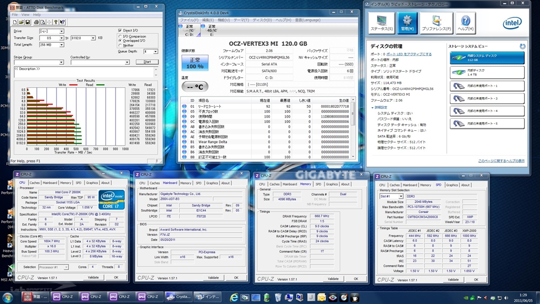Click the Help icon in Intel Rapid Storage
540x304 pixels.
coord(466,22)
